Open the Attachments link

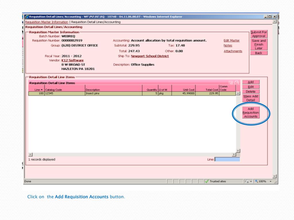[x=233, y=51]
